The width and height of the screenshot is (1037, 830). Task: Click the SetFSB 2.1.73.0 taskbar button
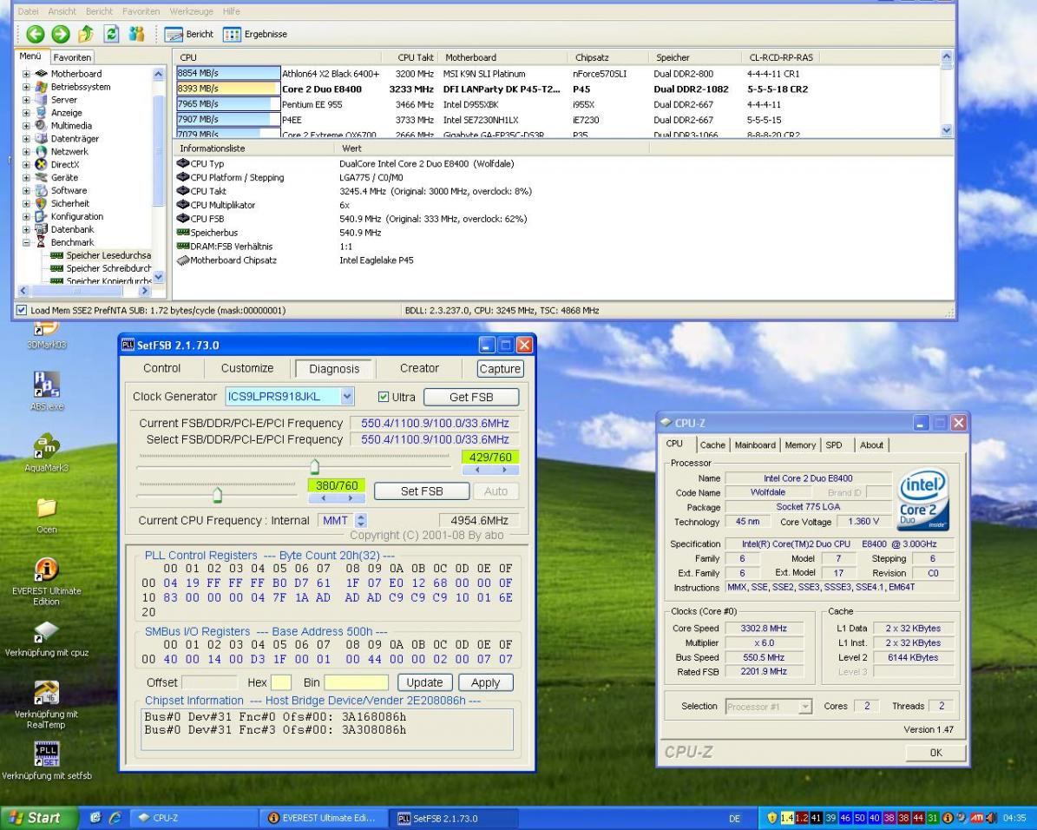tap(453, 818)
